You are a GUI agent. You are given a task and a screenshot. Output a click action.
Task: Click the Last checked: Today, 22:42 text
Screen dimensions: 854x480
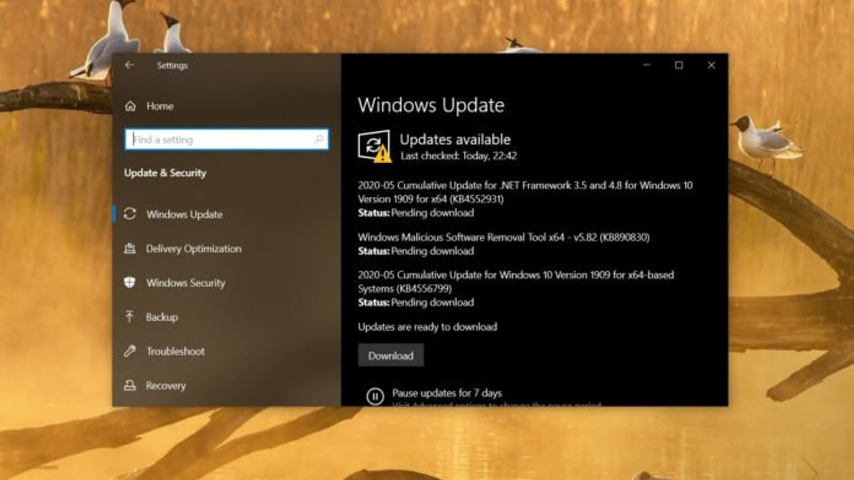coord(458,156)
